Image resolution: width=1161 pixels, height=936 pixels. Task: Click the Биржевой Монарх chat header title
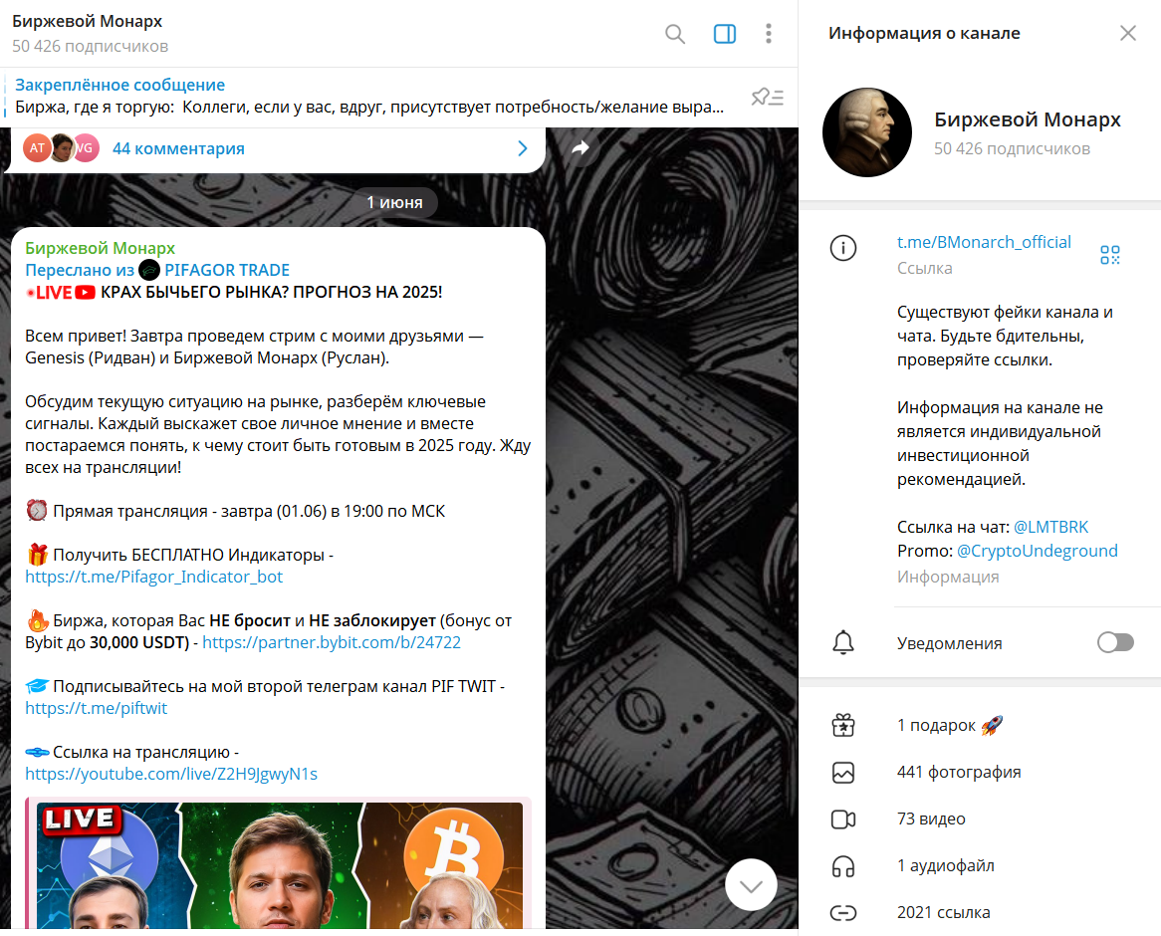pos(87,22)
